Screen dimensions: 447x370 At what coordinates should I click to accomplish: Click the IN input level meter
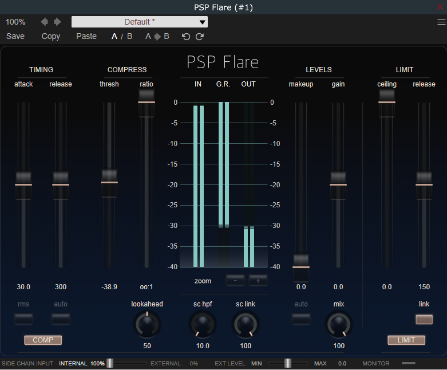(x=199, y=184)
